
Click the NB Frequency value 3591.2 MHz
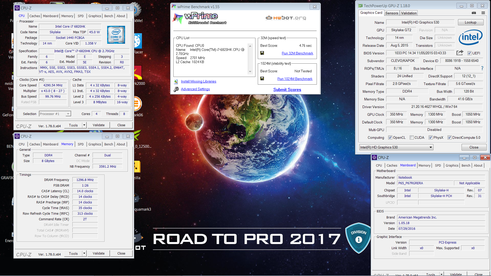pyautogui.click(x=107, y=166)
